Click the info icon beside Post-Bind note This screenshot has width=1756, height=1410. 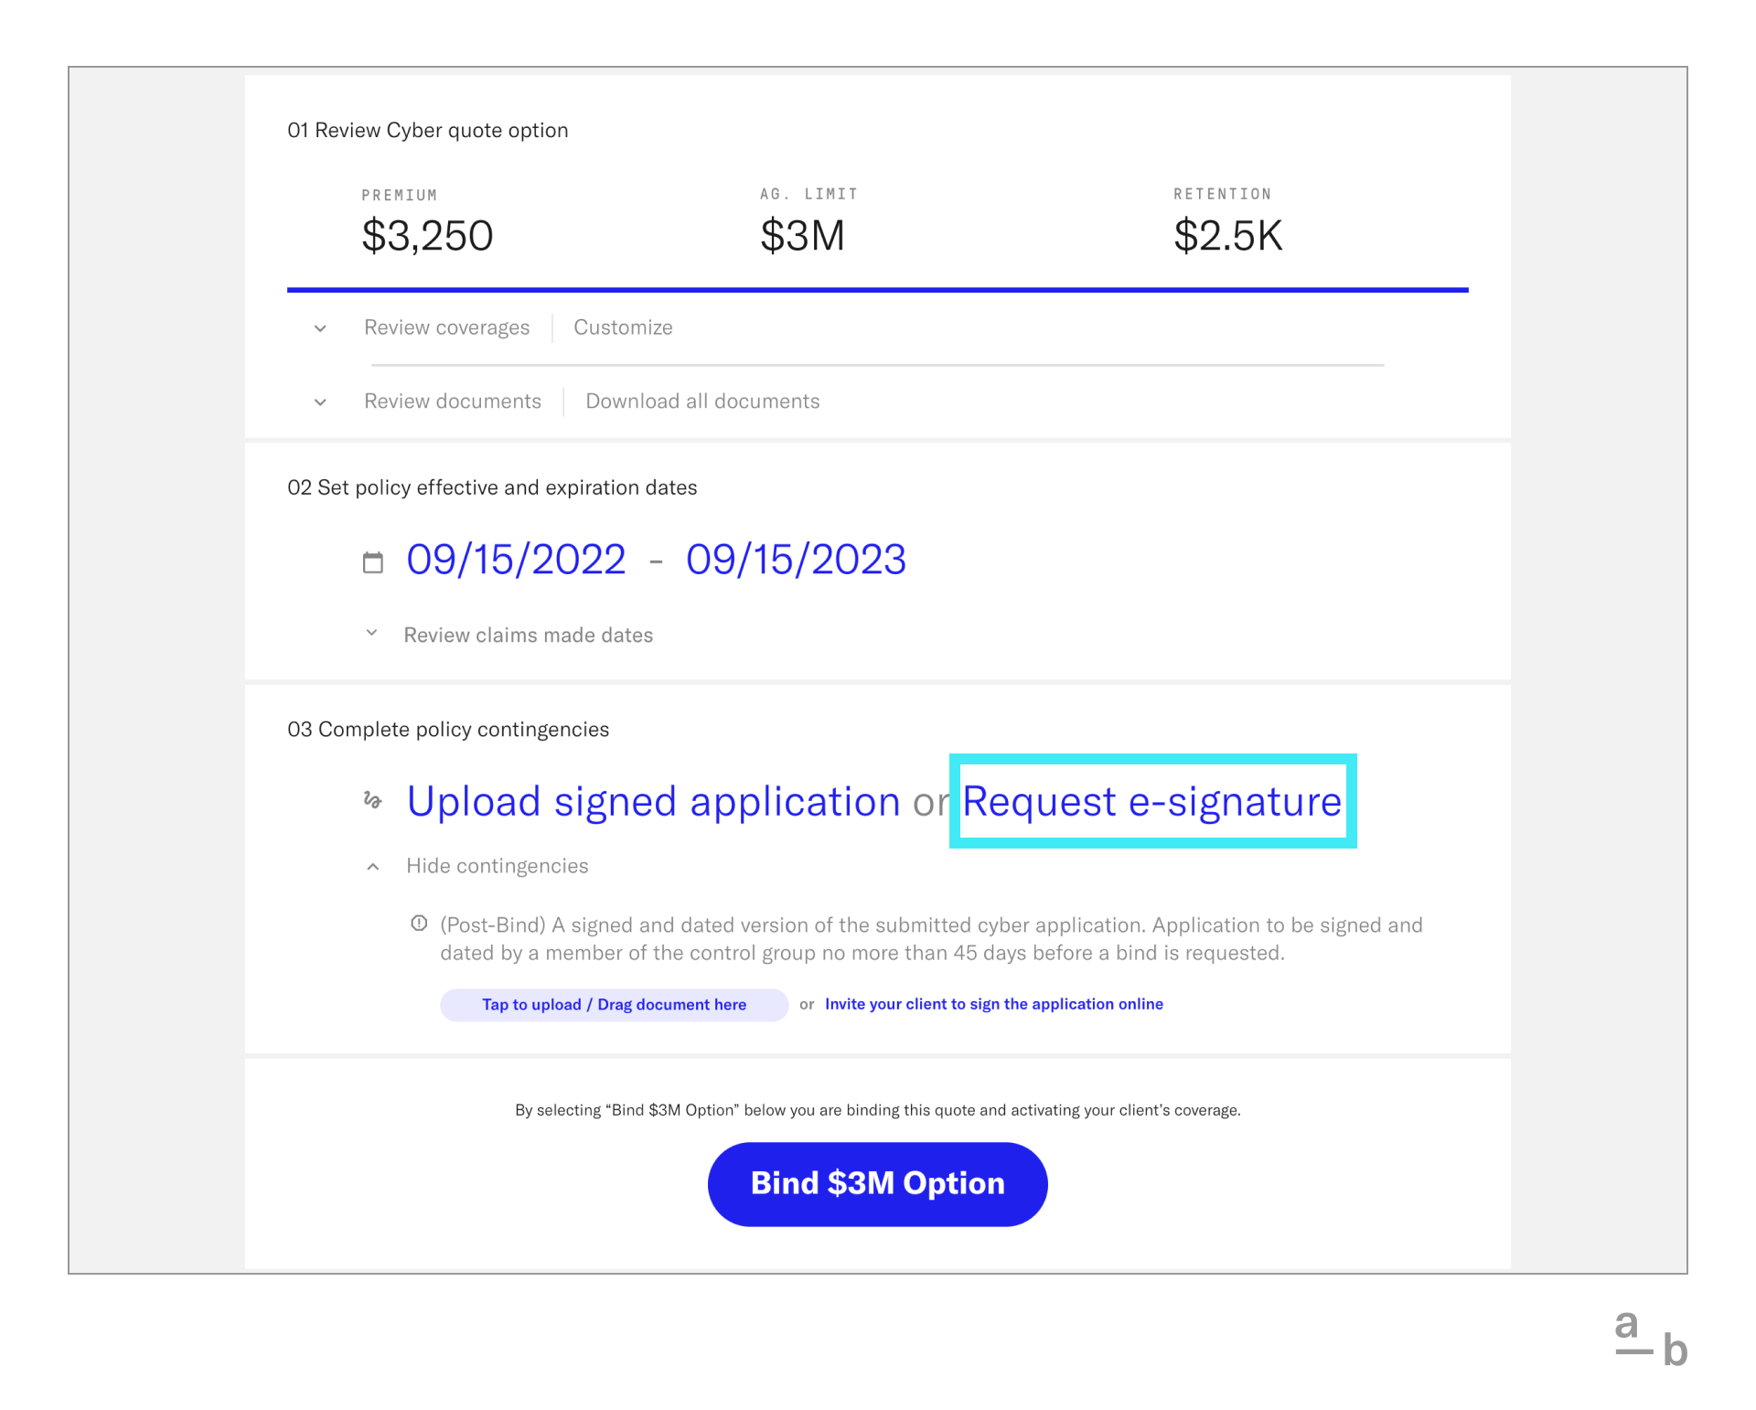tap(419, 924)
